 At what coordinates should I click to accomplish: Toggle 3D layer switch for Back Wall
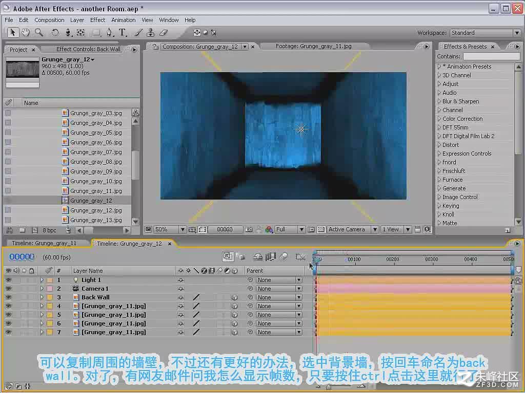pyautogui.click(x=234, y=297)
